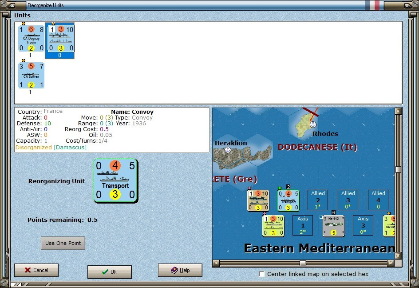419x288 pixels.
Task: Click the 'DODECANESE (It)' map label
Action: (x=317, y=147)
